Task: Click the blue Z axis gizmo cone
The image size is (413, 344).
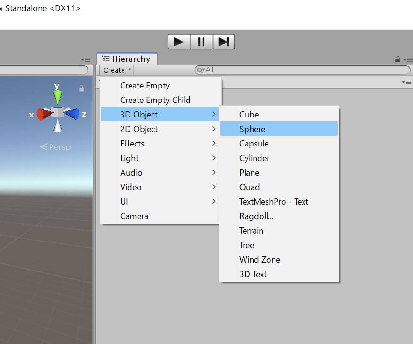Action: tap(72, 114)
